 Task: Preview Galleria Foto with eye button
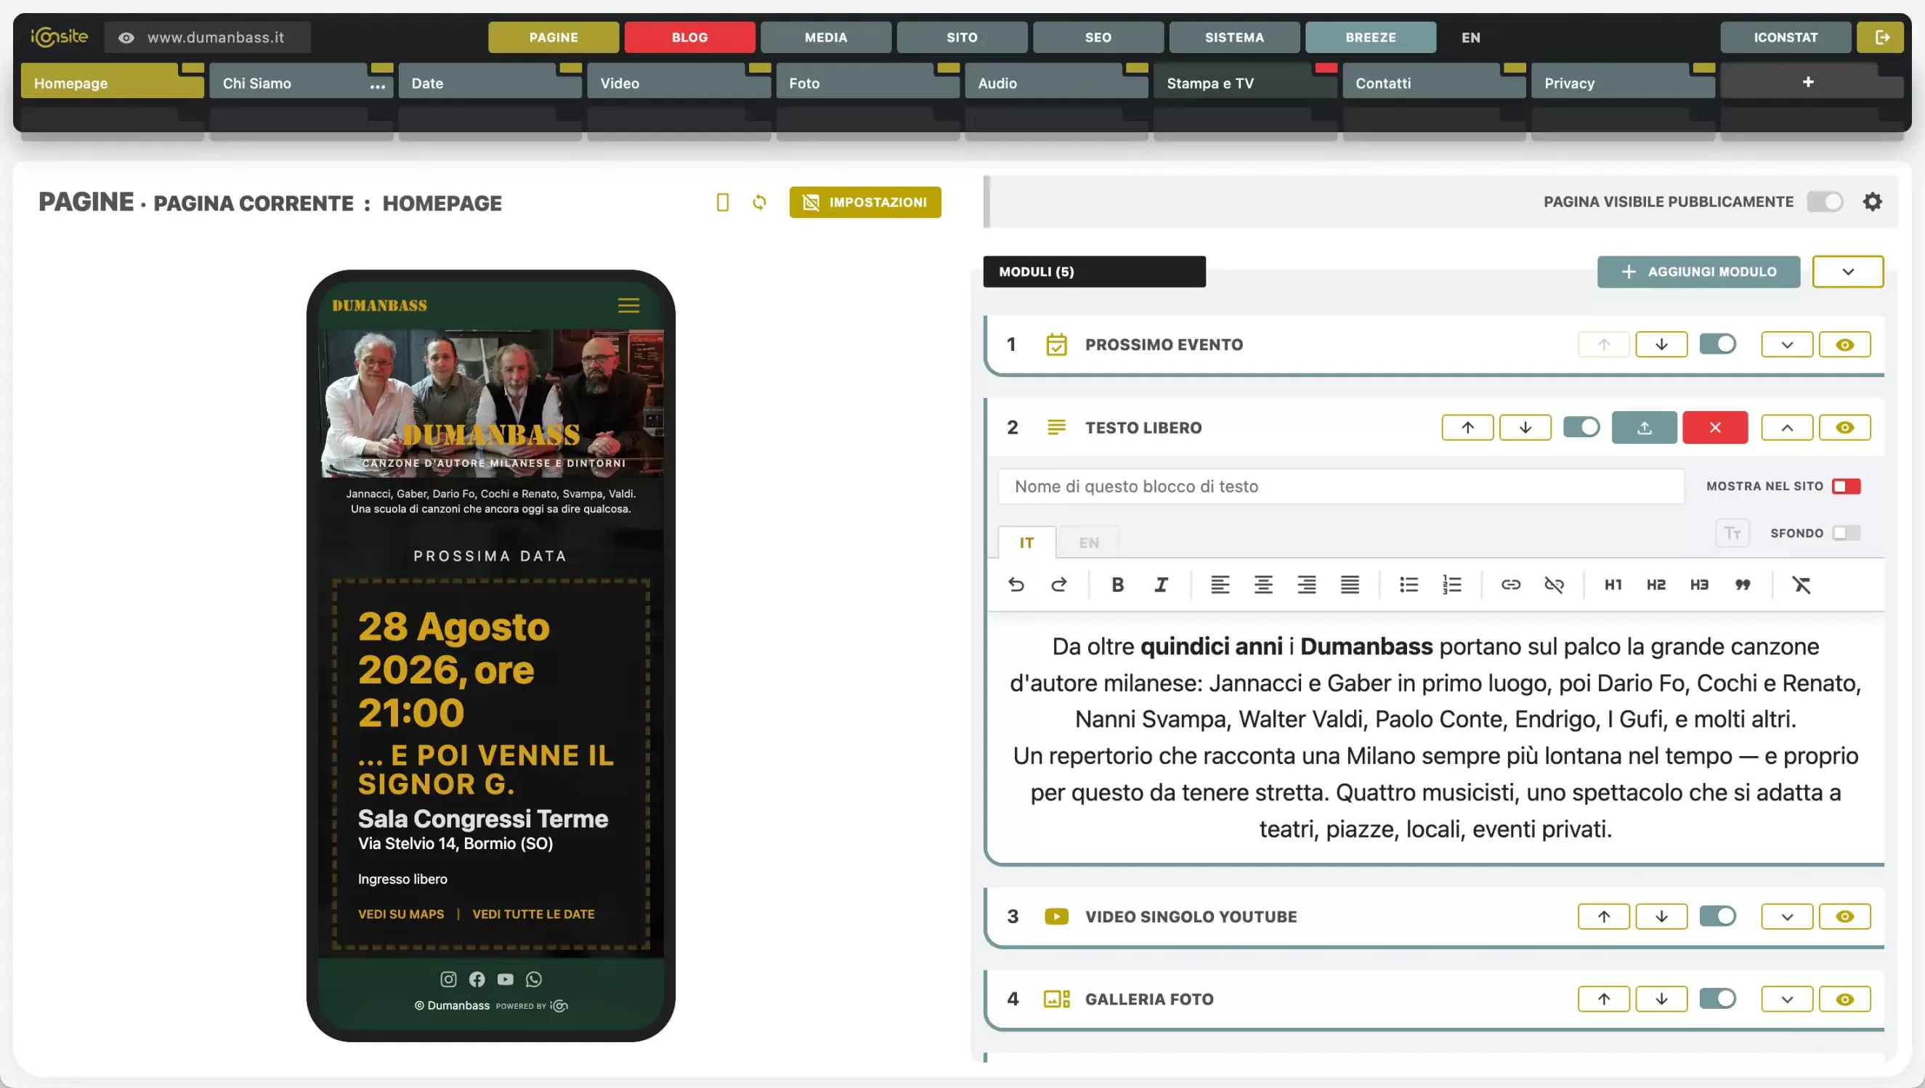tap(1844, 999)
